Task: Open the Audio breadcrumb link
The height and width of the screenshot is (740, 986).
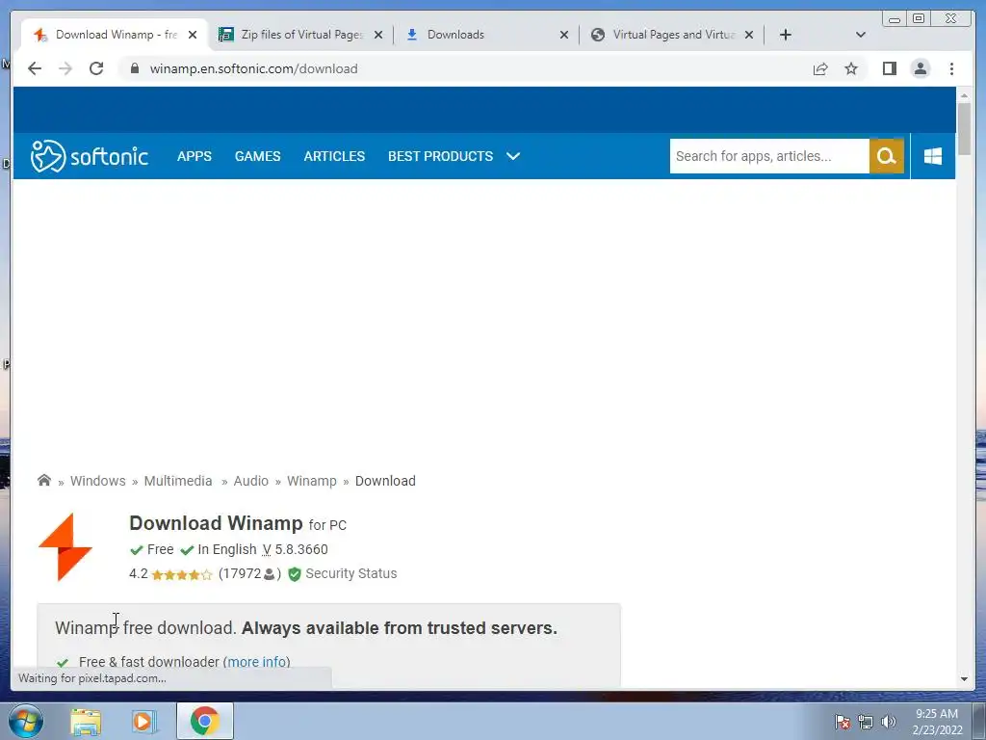Action: (x=251, y=481)
